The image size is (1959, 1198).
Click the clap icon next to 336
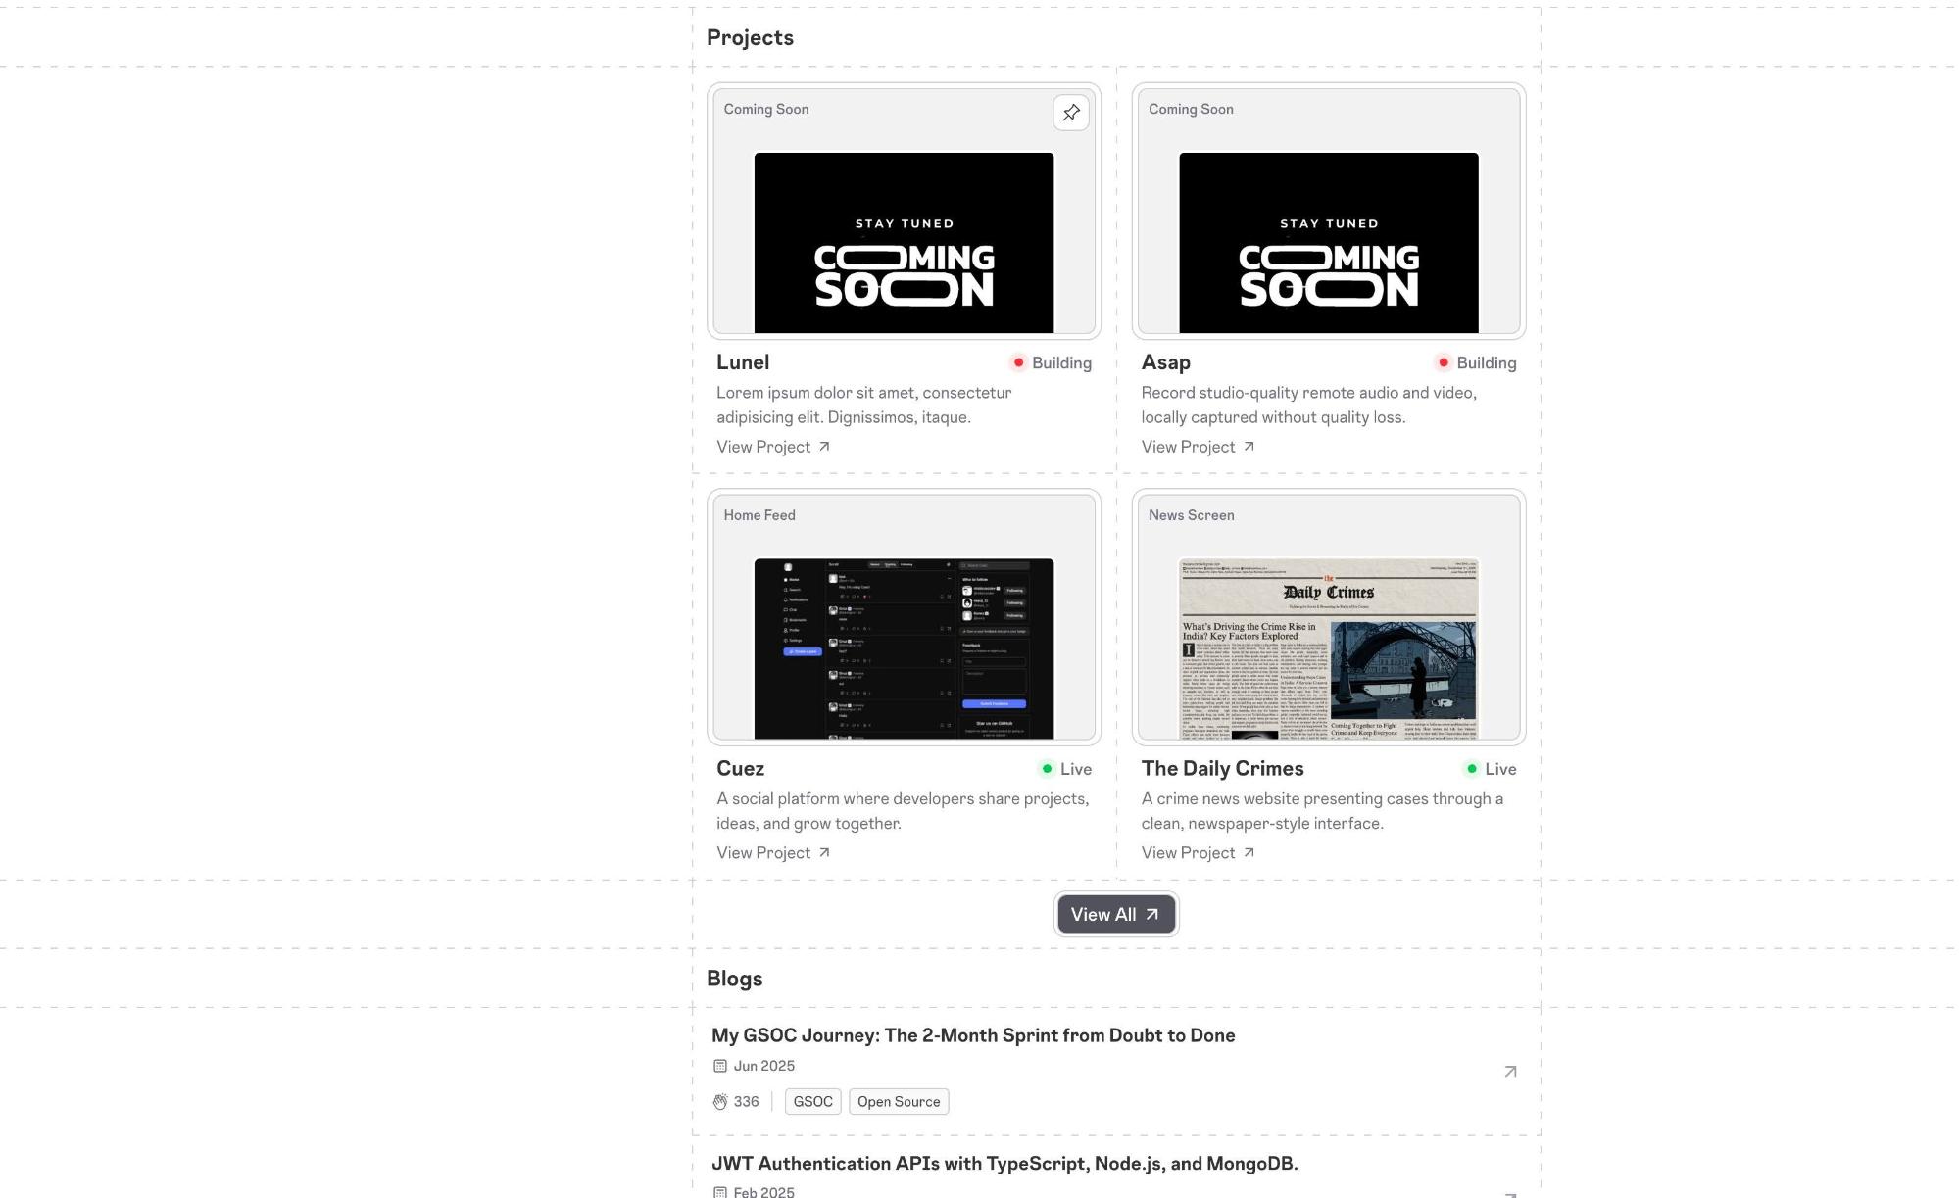point(720,1102)
